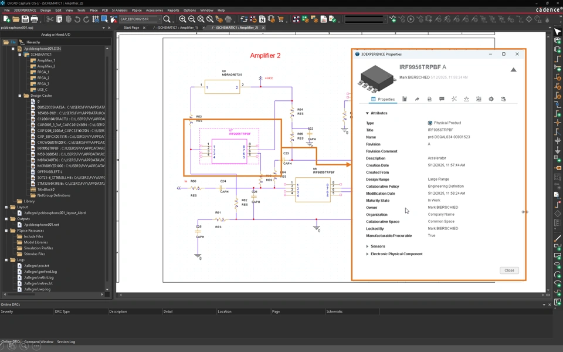
Task: Collapse the Logs folder
Action: click(x=6, y=260)
